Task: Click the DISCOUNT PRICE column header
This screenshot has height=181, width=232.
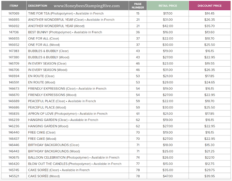Action: (x=210, y=6)
